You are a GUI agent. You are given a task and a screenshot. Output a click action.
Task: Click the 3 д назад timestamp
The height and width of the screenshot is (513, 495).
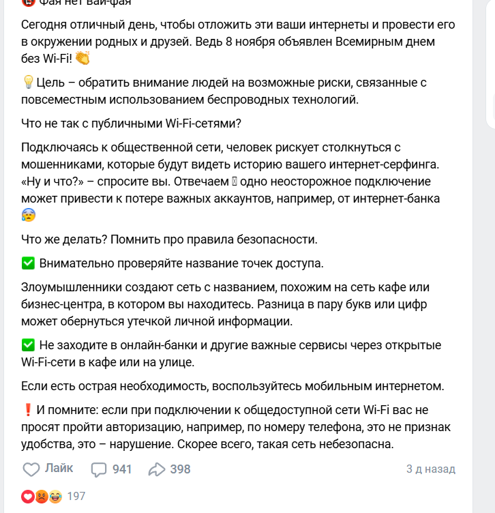tap(430, 469)
